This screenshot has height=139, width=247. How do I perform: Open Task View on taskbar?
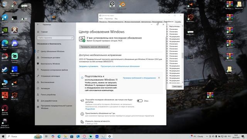(x=46, y=136)
